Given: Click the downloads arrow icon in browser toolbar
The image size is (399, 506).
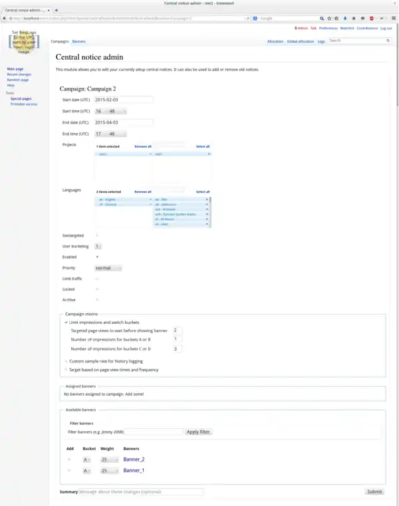Looking at the screenshot, I should tap(345, 19).
